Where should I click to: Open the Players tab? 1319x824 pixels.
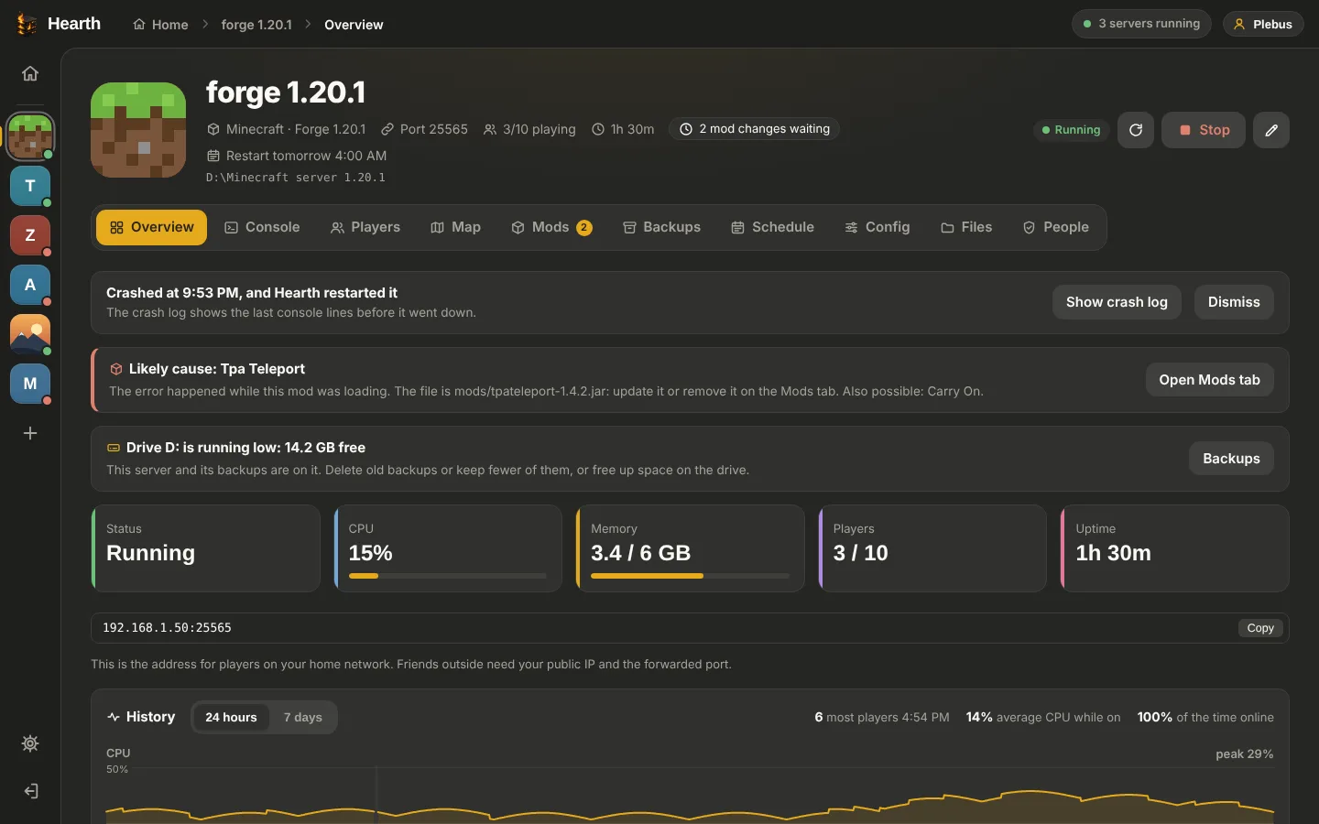[365, 227]
